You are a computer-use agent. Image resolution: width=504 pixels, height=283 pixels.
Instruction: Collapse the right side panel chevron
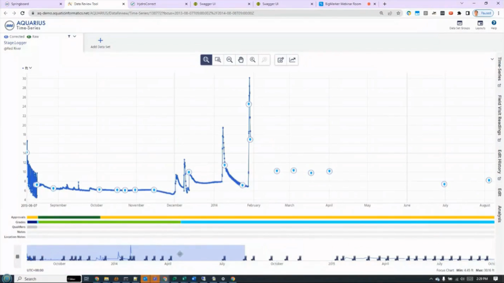coord(492,59)
